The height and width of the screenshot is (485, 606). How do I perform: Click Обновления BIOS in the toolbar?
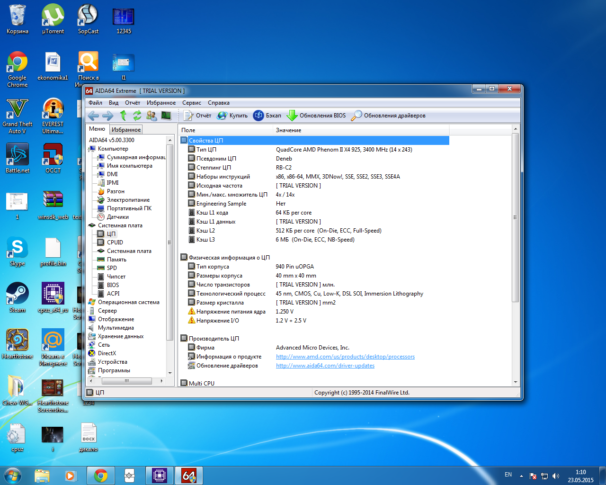point(316,116)
